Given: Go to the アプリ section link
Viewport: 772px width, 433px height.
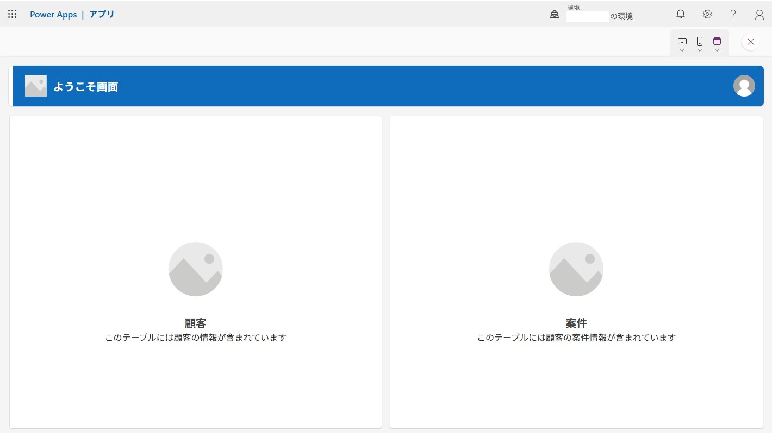Looking at the screenshot, I should point(102,15).
